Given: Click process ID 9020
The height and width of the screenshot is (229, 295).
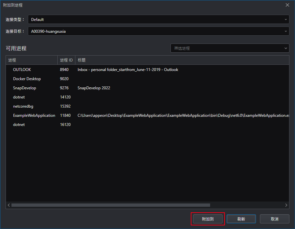Looking at the screenshot, I should [64, 79].
